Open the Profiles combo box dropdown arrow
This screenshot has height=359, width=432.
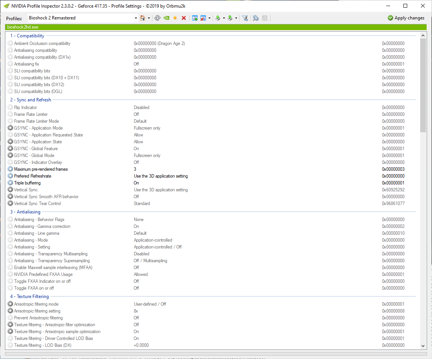pos(136,18)
